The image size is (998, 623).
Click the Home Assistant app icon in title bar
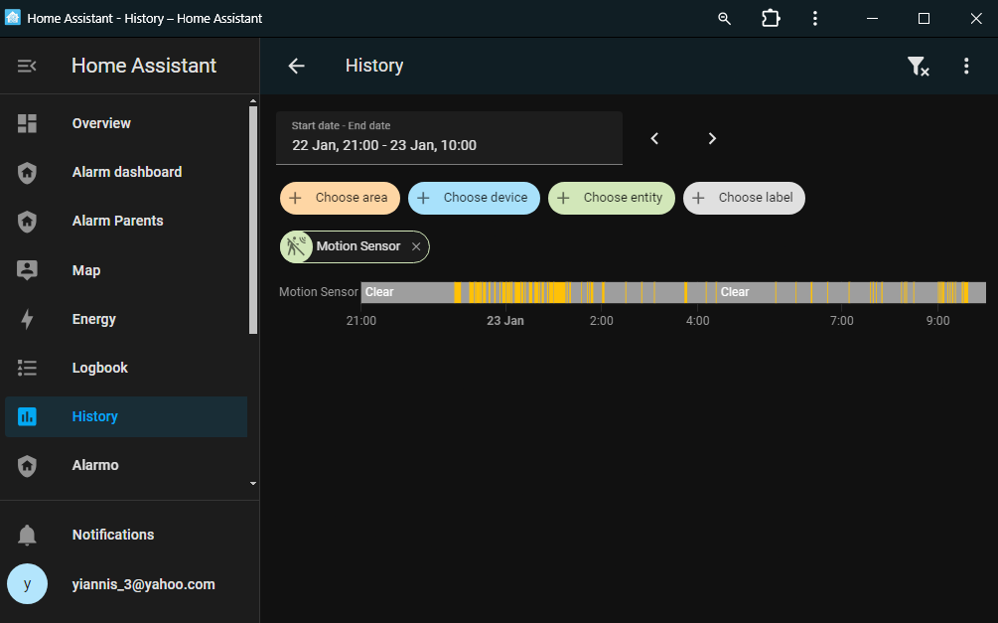click(x=13, y=17)
